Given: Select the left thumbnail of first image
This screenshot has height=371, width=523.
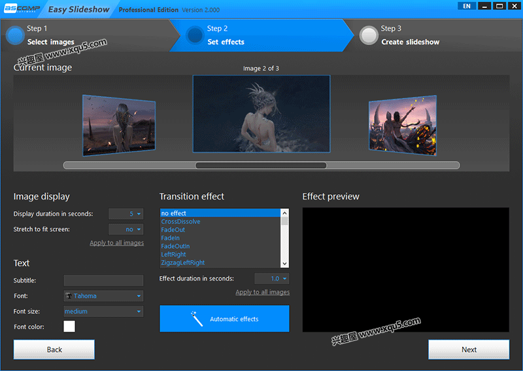Looking at the screenshot, I should [119, 126].
